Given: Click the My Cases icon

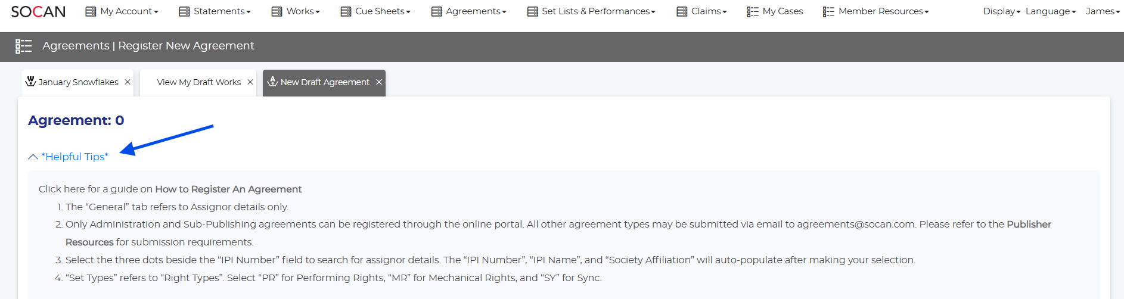Looking at the screenshot, I should (753, 11).
